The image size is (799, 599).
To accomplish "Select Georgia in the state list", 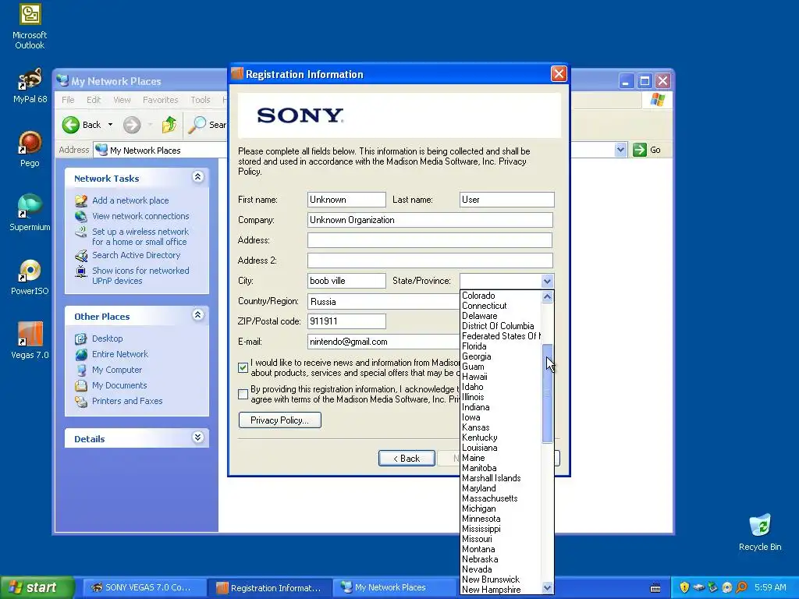I will (477, 356).
